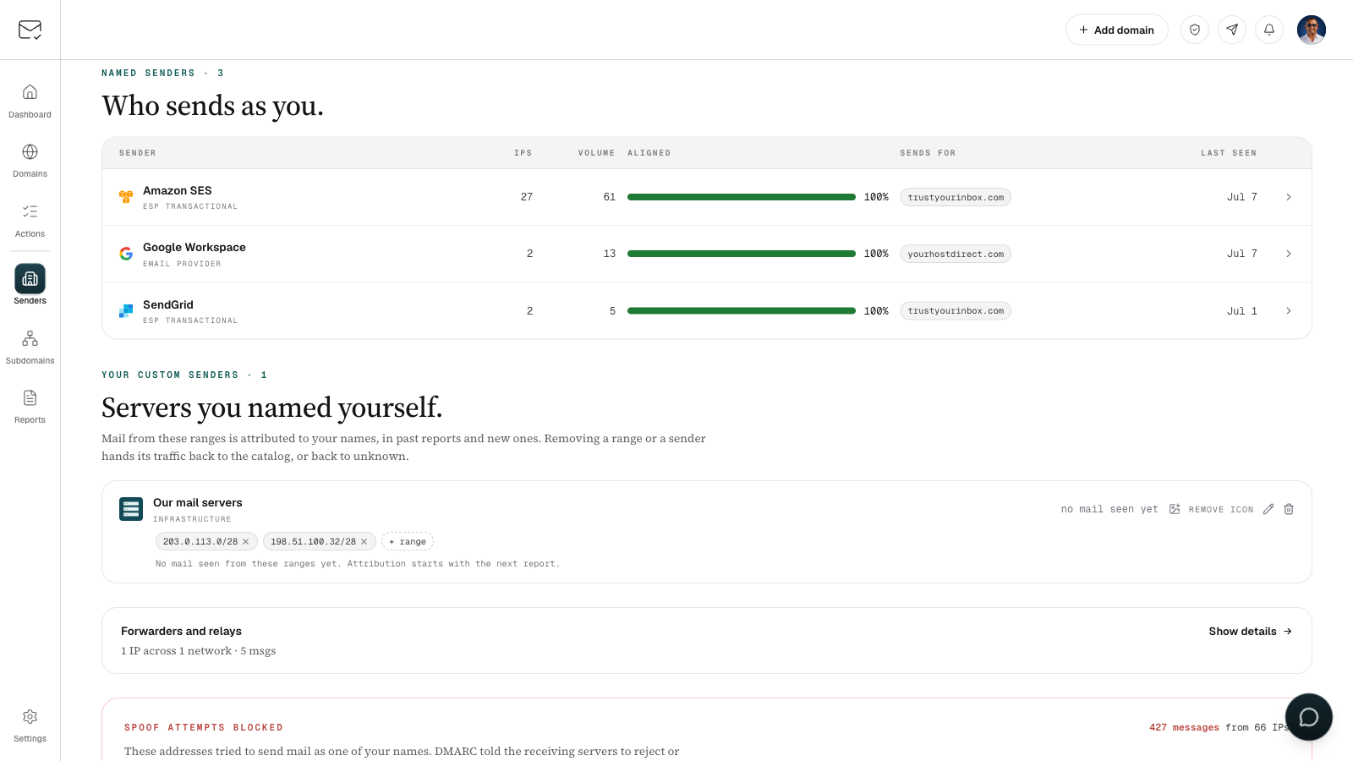
Task: Click the Google Workspace logo icon
Action: pos(126,254)
